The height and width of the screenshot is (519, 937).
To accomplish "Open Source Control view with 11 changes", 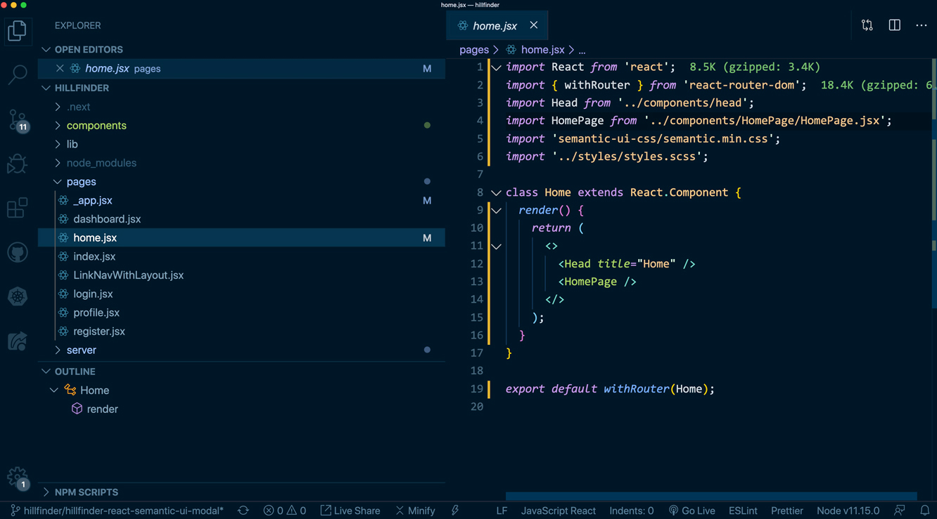I will coord(18,120).
